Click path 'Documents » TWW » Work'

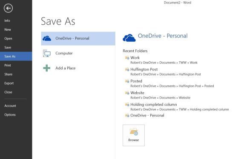point(178,62)
